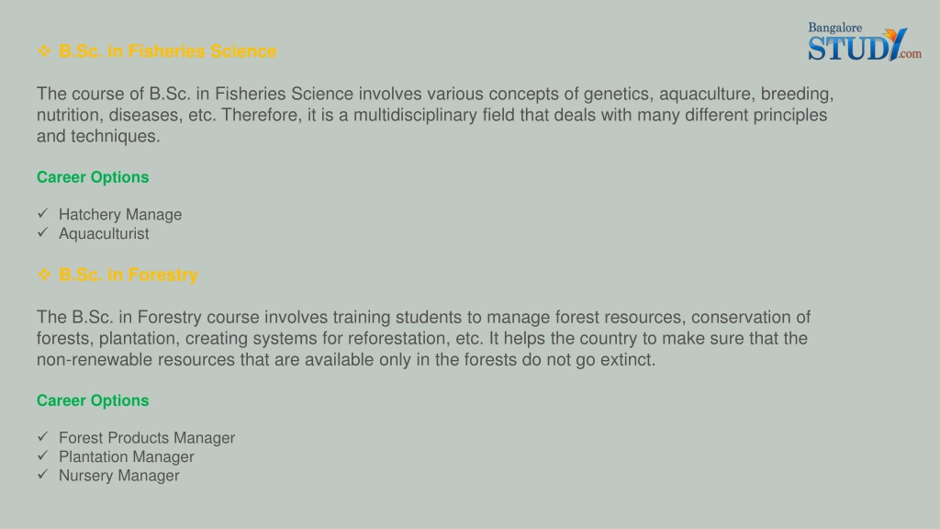Screen dimensions: 940x529
Task: Click the Hatchery Manage list item
Action: [x=120, y=215]
